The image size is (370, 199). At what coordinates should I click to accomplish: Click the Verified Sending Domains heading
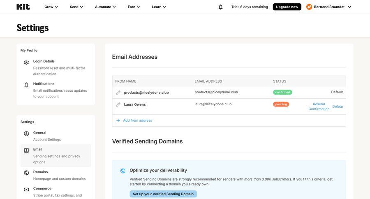click(147, 141)
